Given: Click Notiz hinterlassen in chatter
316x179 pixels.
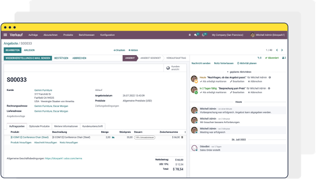Looking at the screenshot, I should tap(223, 63).
